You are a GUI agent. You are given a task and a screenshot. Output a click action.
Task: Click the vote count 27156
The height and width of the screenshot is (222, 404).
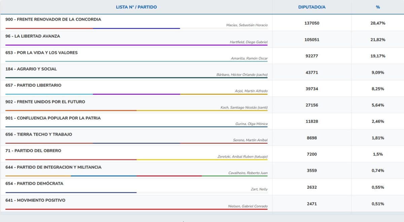(311, 105)
